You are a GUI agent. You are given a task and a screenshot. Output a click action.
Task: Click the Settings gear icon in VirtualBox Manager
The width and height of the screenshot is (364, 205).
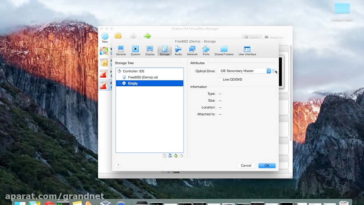point(118,36)
